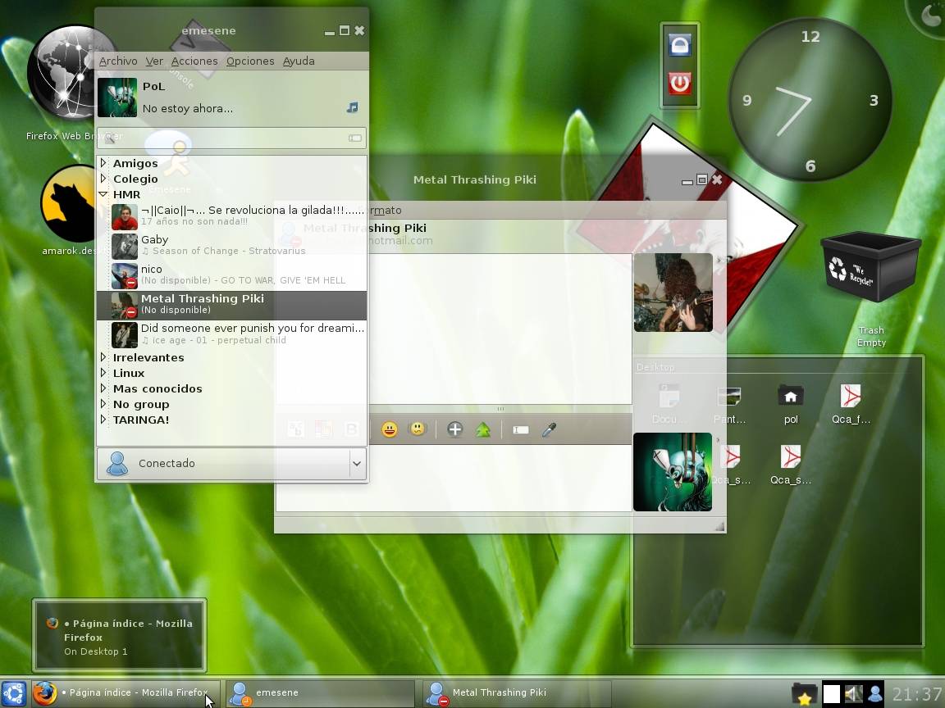
Task: Open the amarok desktop icon
Action: coord(71,203)
